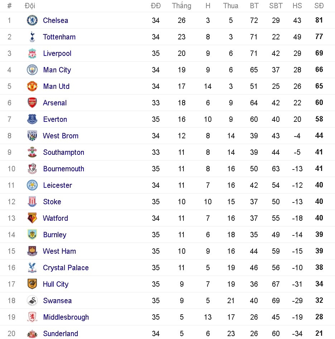Click the Arsenal cannon crest icon
Screen dimensions: 335x339
point(32,103)
